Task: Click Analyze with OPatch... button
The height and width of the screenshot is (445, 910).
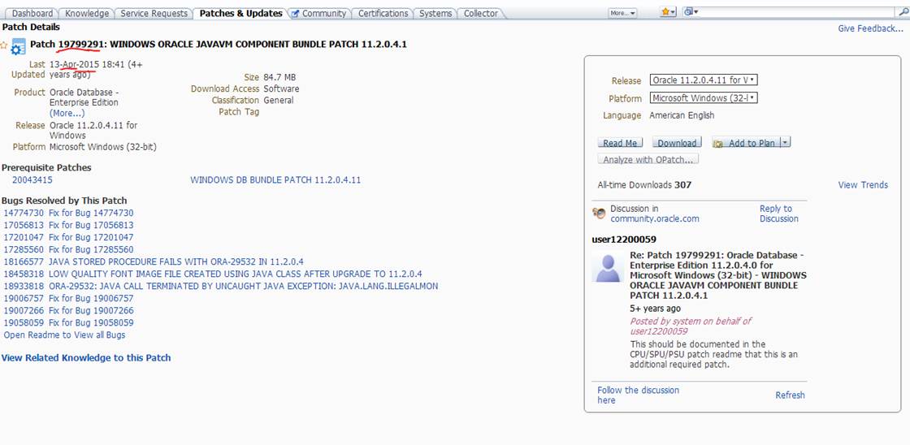Action: tap(648, 159)
